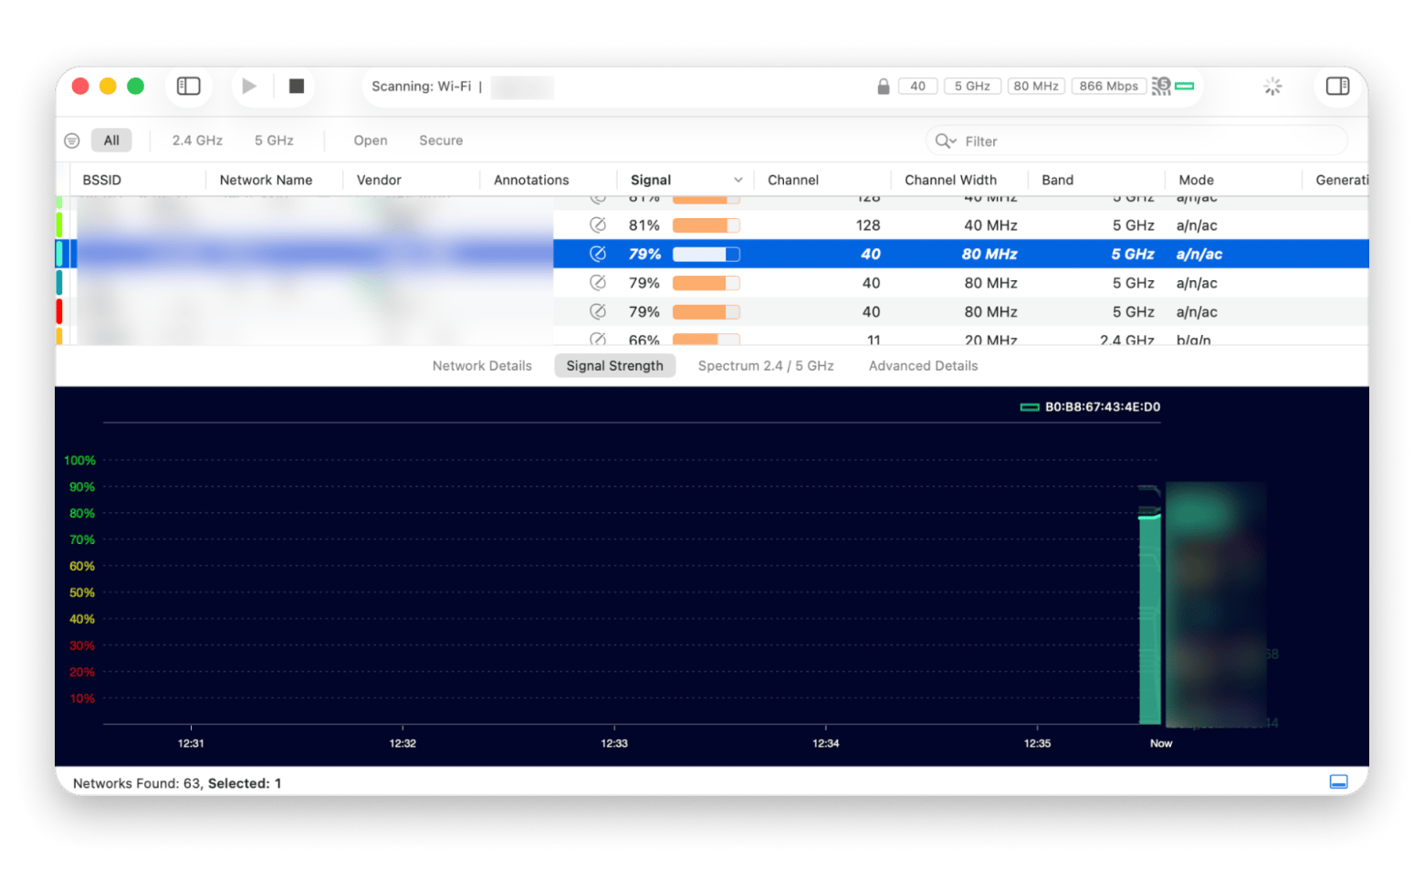
Task: Start scanning with the play icon
Action: pos(248,85)
